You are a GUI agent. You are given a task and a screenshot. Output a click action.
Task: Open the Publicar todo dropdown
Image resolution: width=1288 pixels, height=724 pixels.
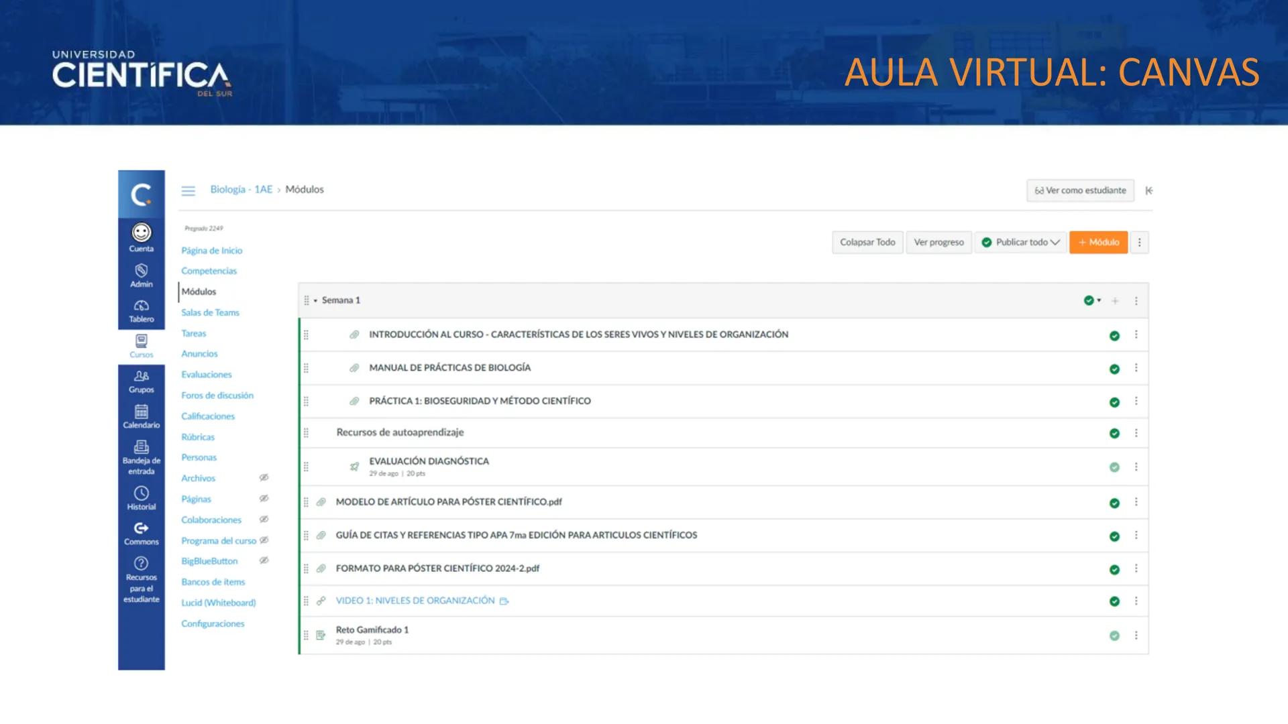point(1020,243)
